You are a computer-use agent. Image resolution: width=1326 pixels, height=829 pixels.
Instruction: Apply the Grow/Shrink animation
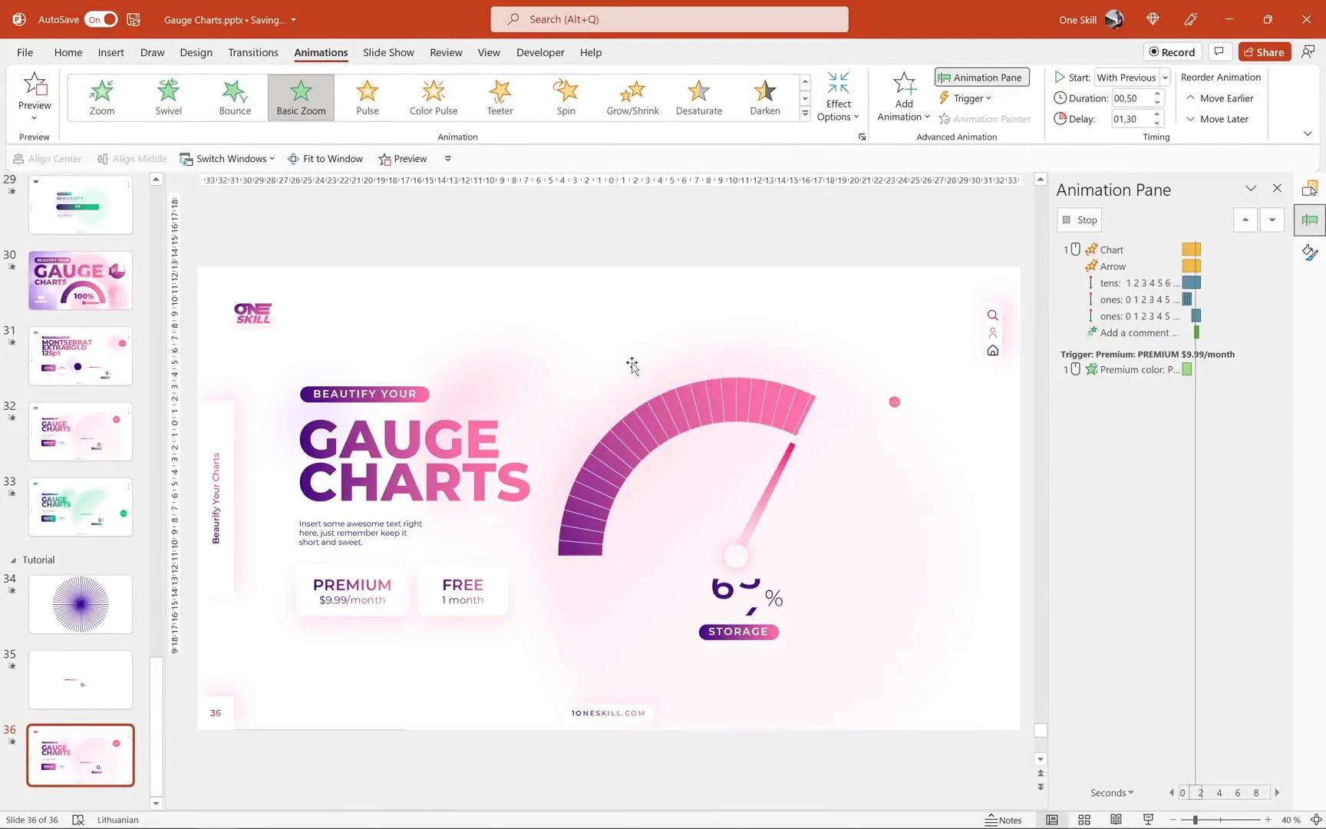coord(632,97)
